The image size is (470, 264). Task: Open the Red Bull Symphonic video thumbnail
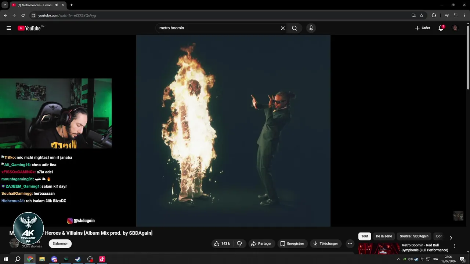pos(379,248)
